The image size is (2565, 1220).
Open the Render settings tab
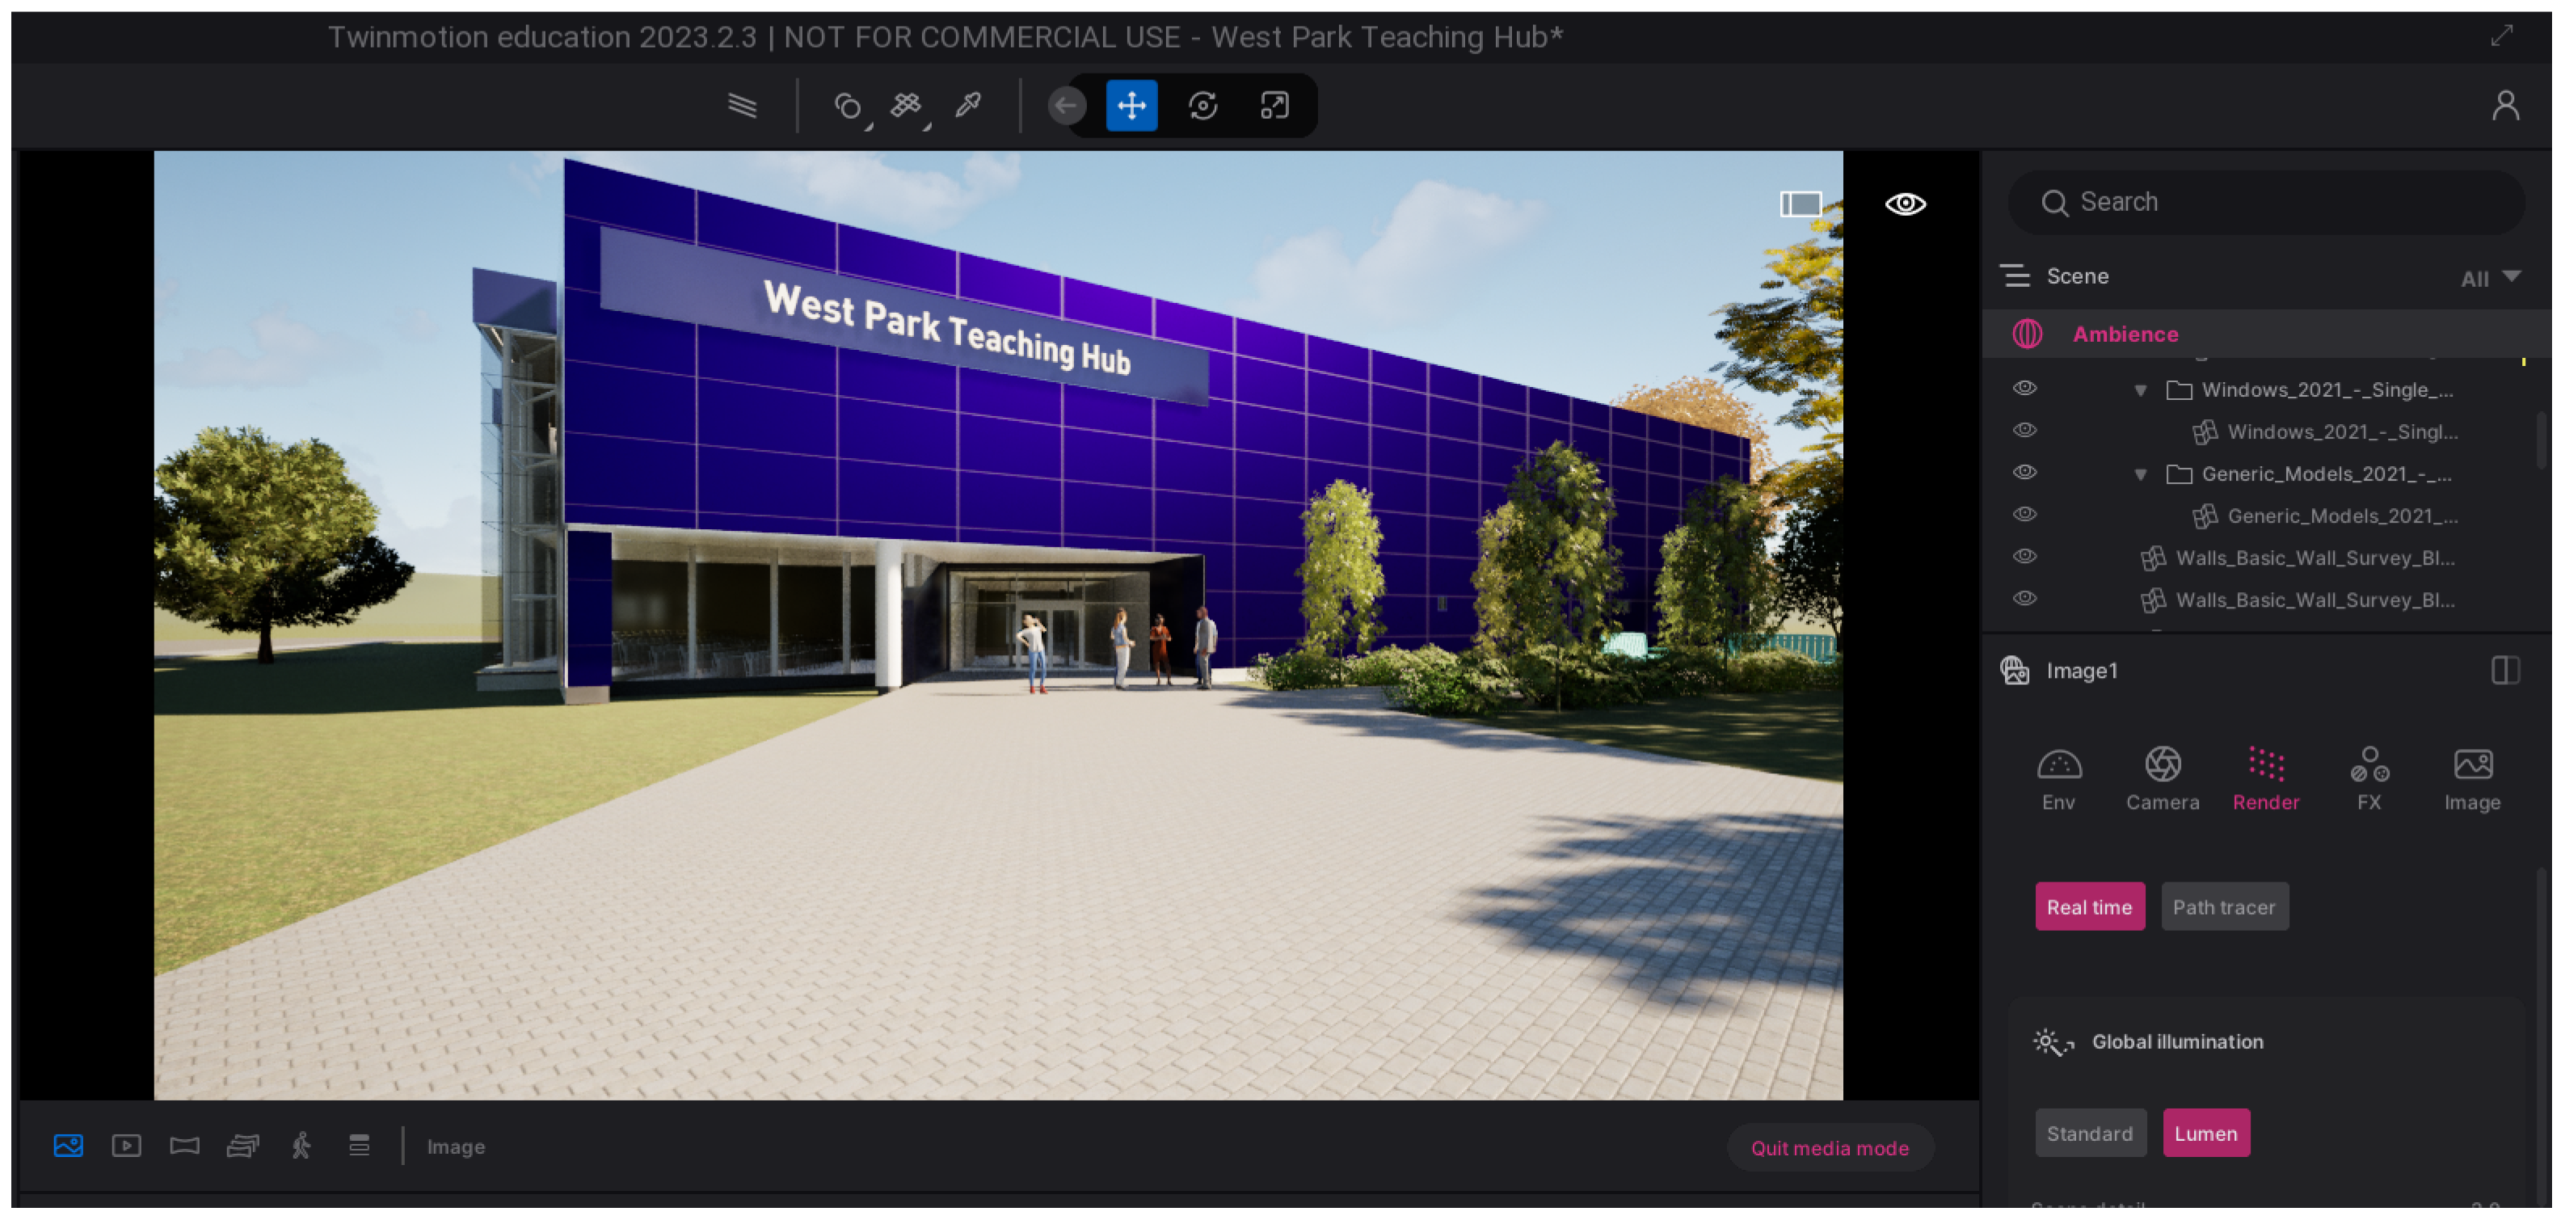coord(2265,779)
